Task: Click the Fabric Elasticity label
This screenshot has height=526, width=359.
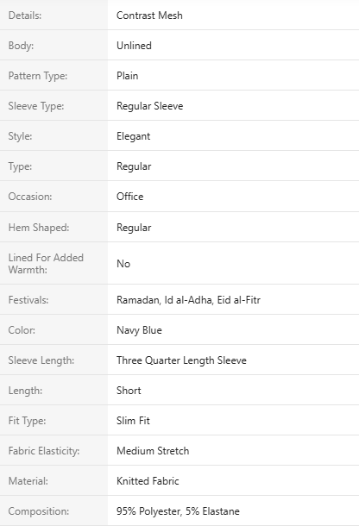Action: pyautogui.click(x=44, y=451)
